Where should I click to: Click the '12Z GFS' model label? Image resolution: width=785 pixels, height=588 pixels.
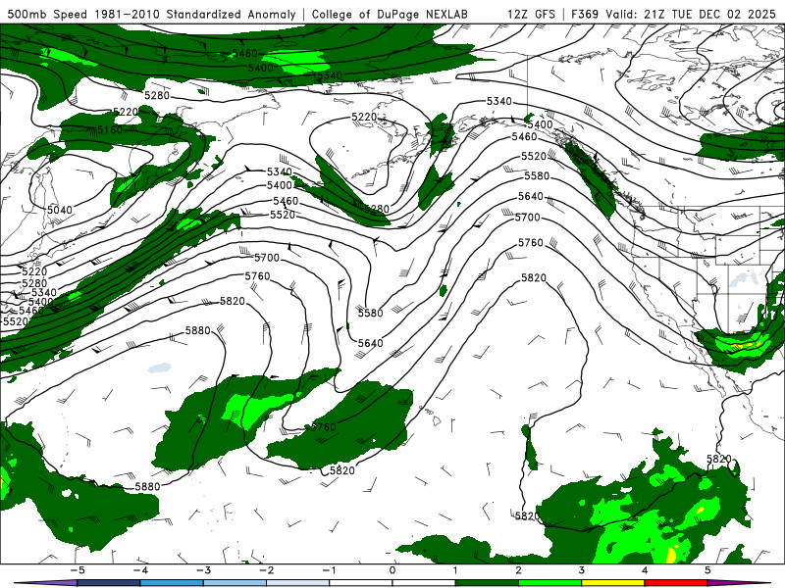click(x=531, y=15)
